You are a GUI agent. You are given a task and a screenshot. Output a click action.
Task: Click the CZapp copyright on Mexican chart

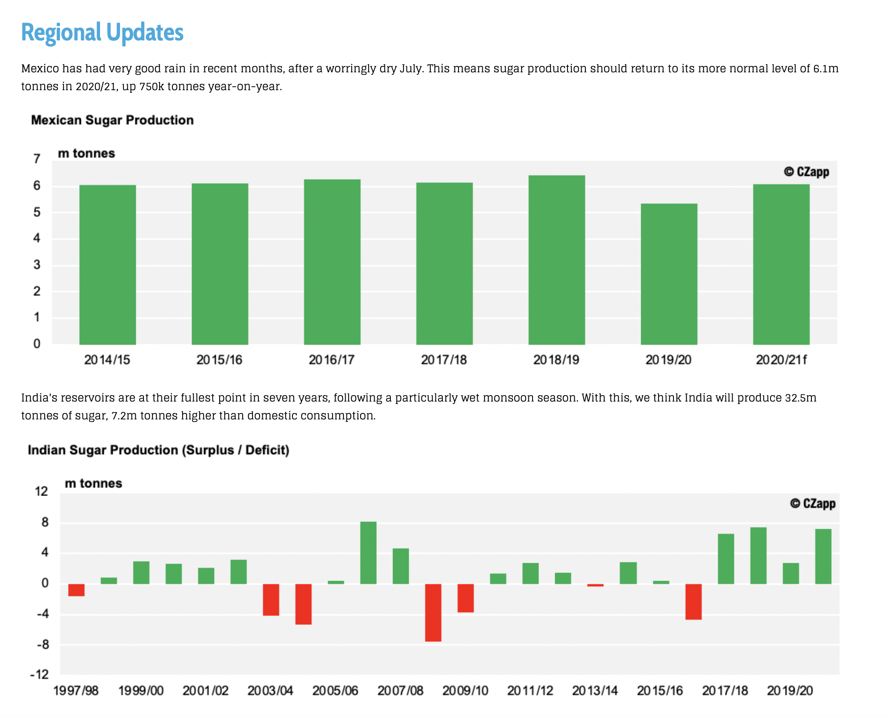[807, 172]
